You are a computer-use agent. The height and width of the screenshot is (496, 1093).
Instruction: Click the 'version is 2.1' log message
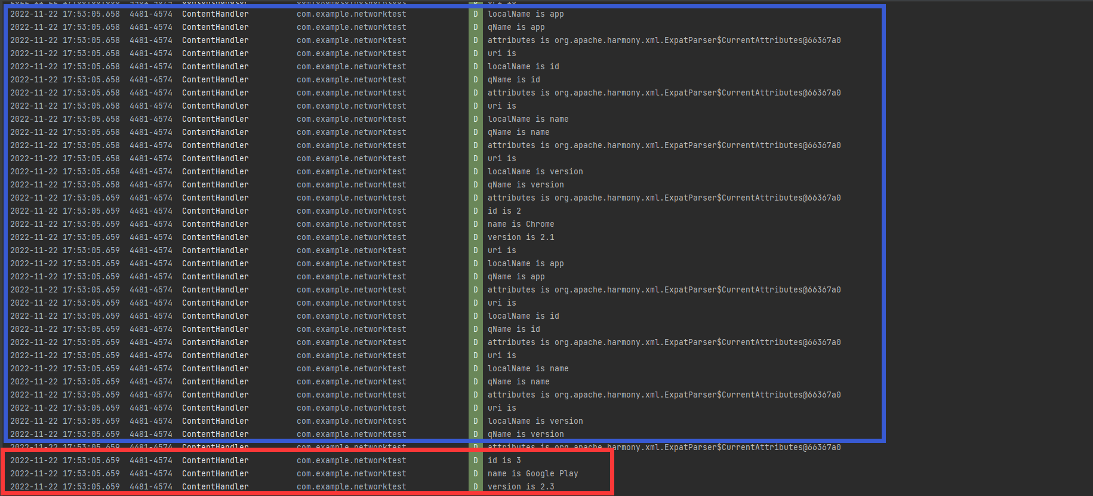[521, 237]
